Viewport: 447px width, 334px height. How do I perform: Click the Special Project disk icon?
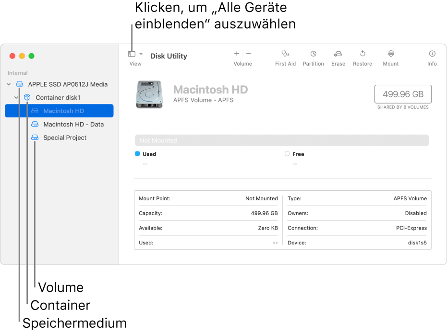click(35, 138)
